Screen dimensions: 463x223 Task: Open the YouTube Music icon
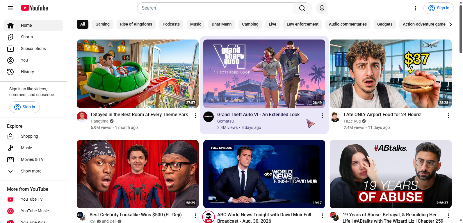pyautogui.click(x=10, y=211)
